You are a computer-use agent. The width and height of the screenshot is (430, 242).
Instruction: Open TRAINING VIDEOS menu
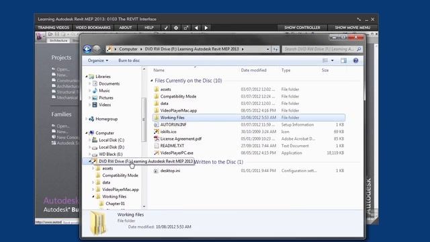pyautogui.click(x=54, y=28)
